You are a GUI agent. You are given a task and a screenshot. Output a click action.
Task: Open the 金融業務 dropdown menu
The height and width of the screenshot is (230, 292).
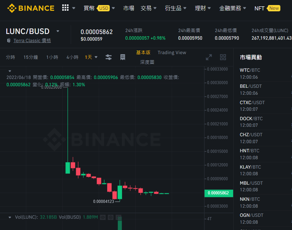(233, 8)
